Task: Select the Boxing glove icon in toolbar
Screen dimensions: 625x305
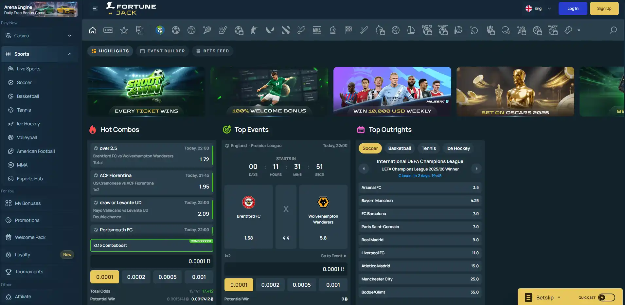Action: coord(568,30)
